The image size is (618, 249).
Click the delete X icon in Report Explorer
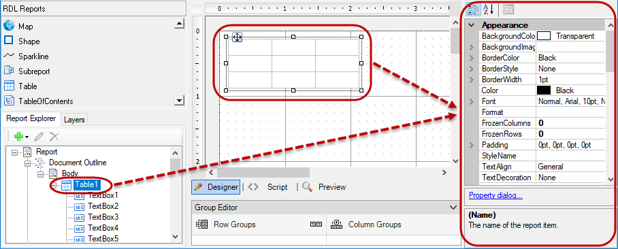(x=54, y=137)
